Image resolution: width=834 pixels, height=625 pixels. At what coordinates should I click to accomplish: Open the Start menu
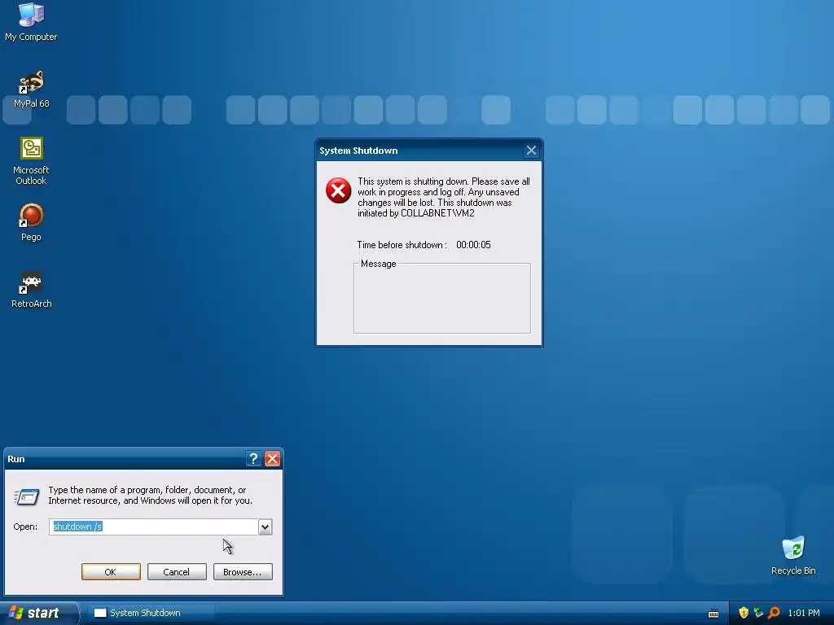click(x=39, y=613)
